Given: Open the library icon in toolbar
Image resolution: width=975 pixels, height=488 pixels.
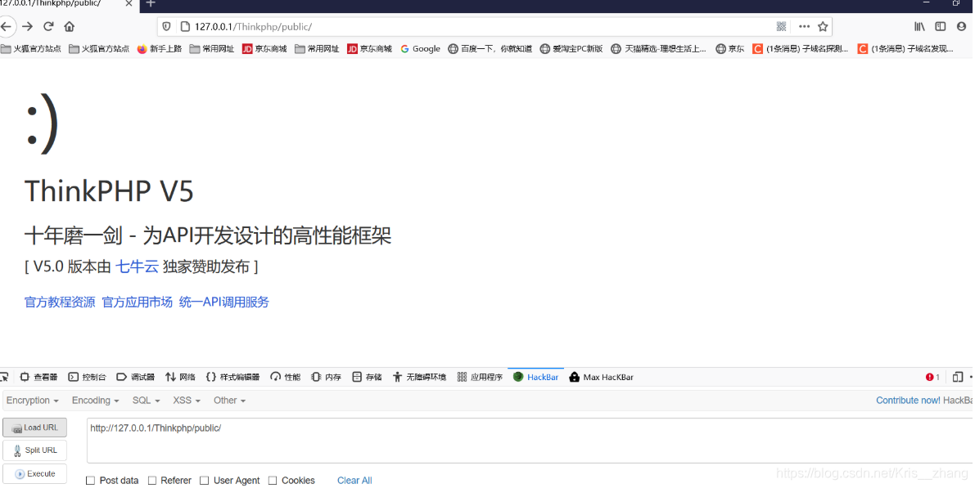Looking at the screenshot, I should point(919,27).
